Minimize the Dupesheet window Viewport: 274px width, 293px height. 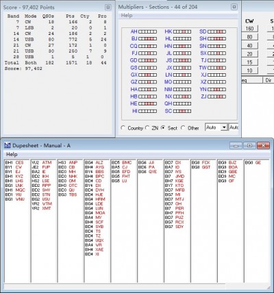(x=236, y=145)
